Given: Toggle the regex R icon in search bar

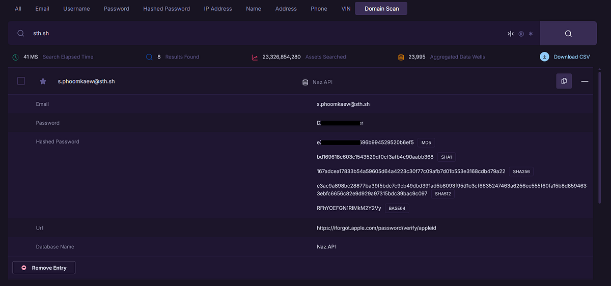Looking at the screenshot, I should coord(521,34).
